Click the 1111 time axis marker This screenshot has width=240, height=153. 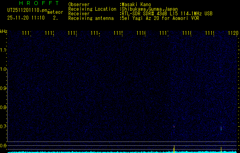pos(27,33)
